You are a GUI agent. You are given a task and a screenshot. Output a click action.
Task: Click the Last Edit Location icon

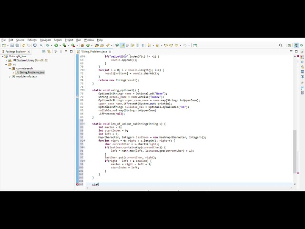(166, 45)
